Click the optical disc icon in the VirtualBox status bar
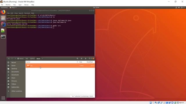The image size is (186, 104). tap(153, 103)
